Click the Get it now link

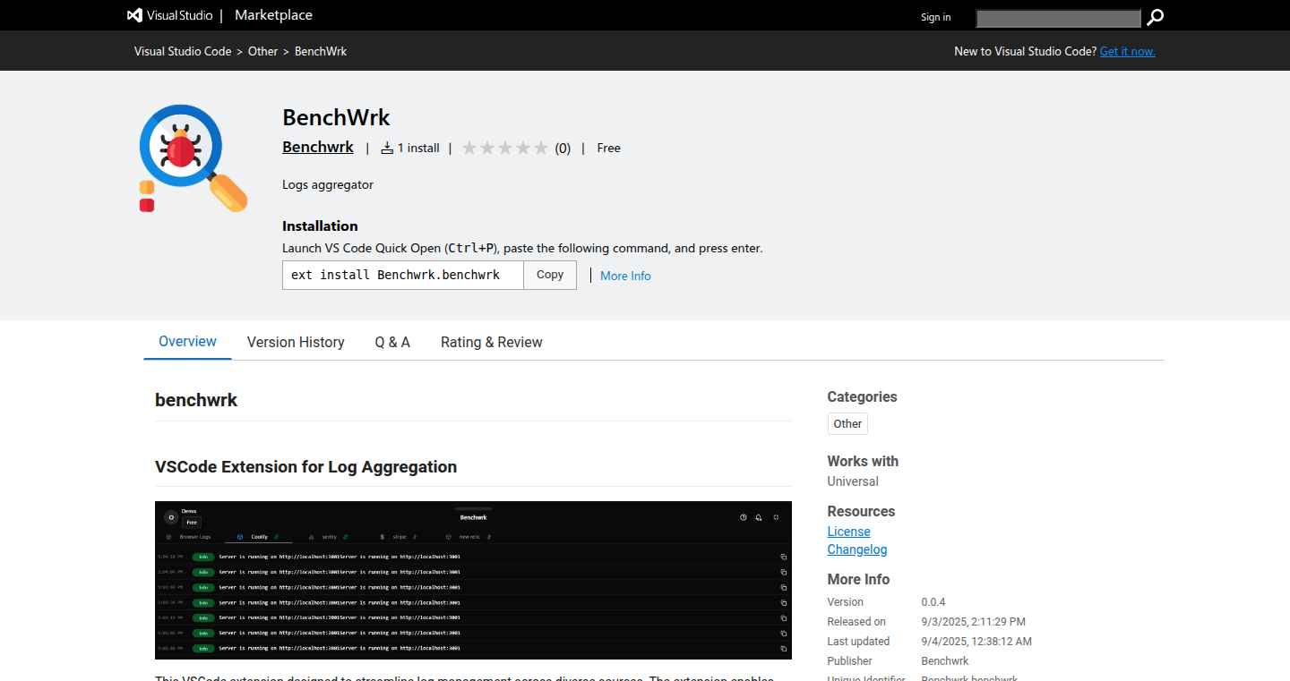[1127, 51]
